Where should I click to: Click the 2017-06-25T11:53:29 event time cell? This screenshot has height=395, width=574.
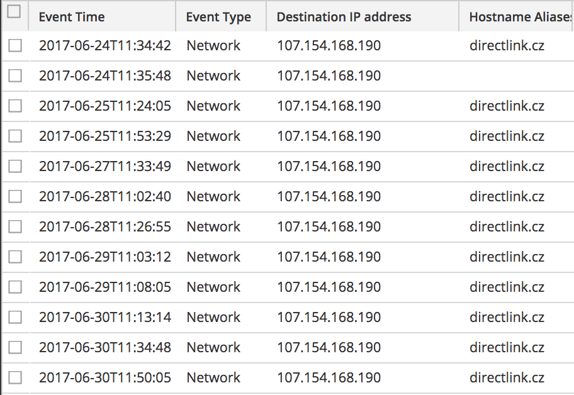click(104, 136)
